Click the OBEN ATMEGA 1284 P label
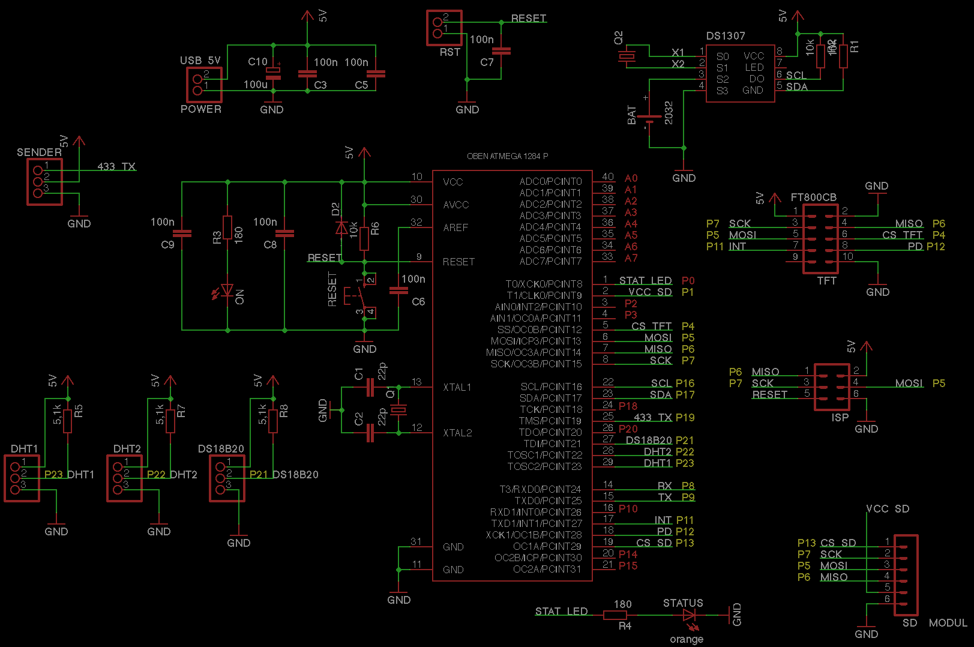This screenshot has height=647, width=974. point(508,156)
